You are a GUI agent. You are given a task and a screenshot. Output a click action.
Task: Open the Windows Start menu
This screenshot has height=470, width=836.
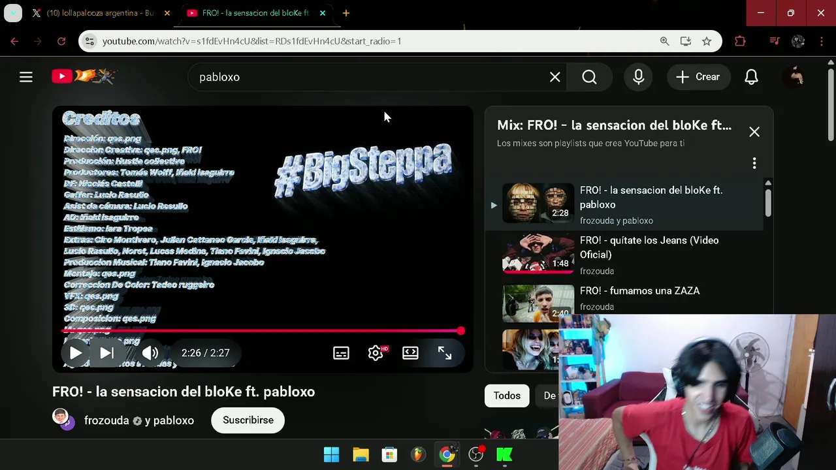[332, 454]
